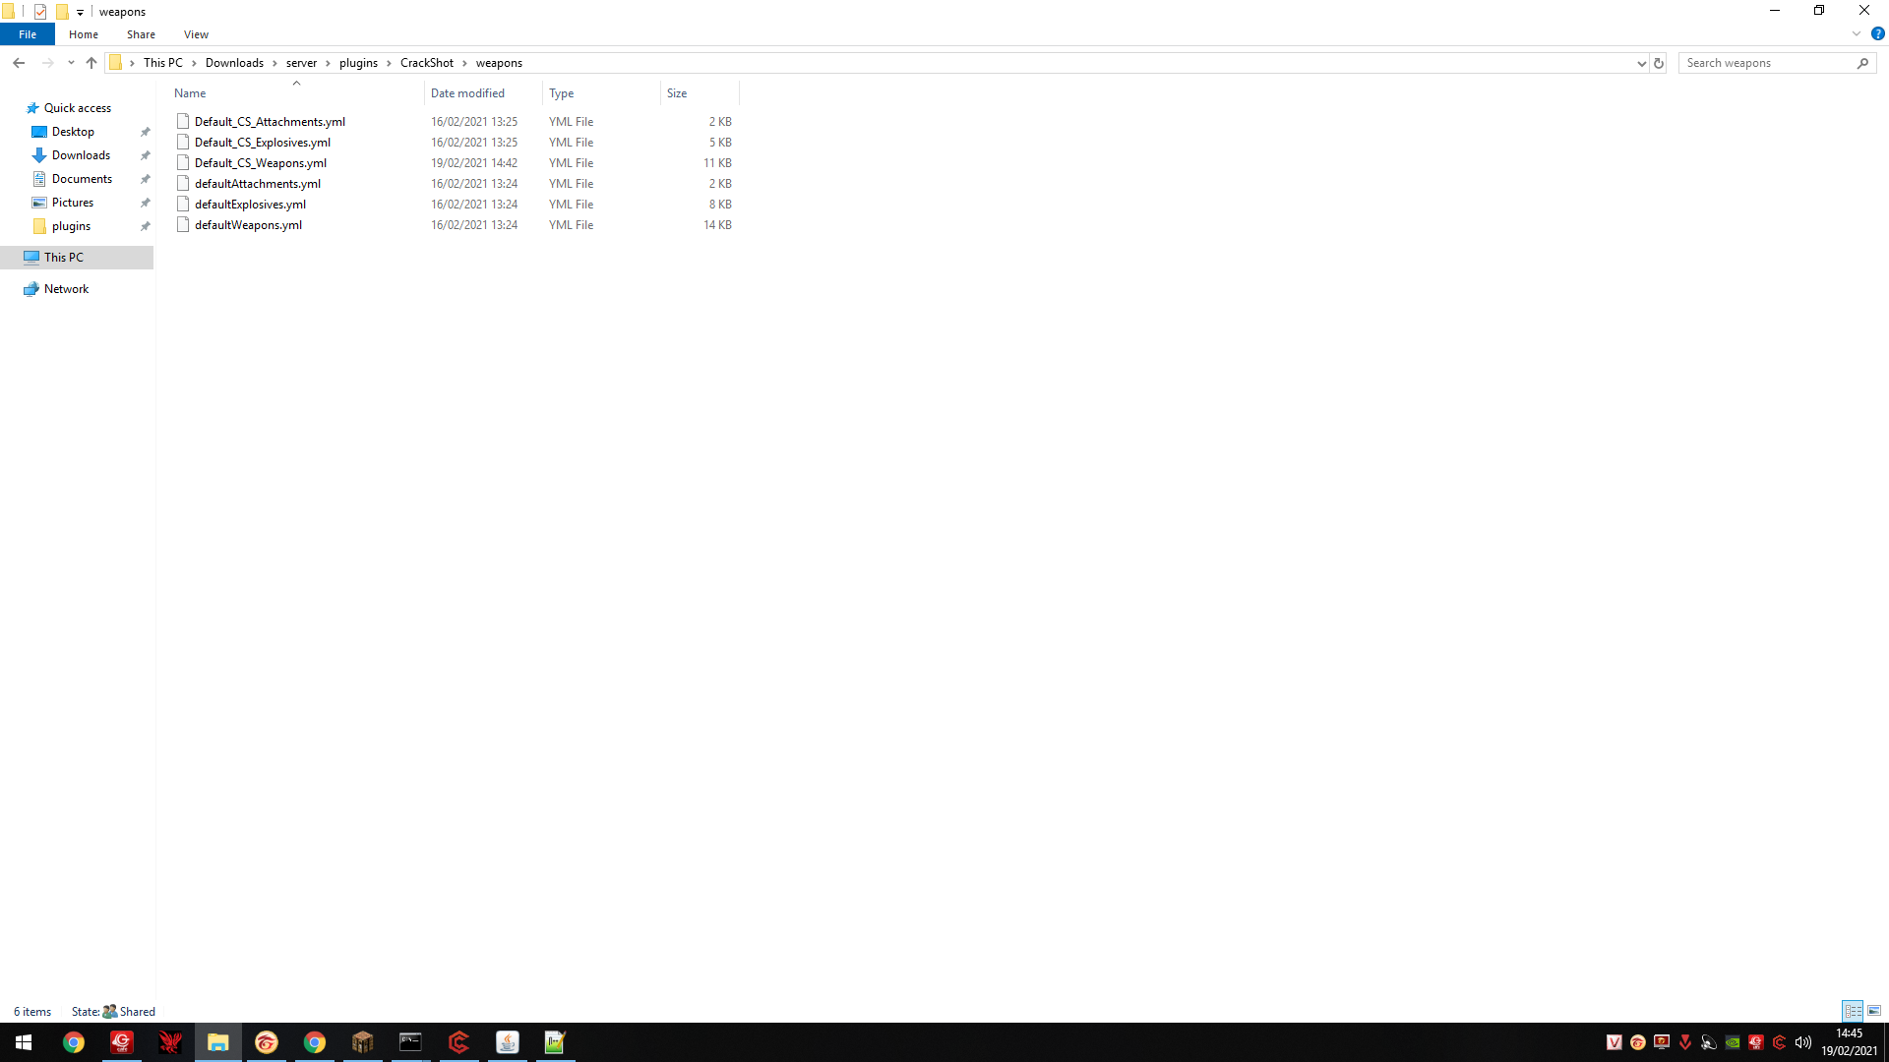
Task: Sort by Date modified column header
Action: (468, 93)
